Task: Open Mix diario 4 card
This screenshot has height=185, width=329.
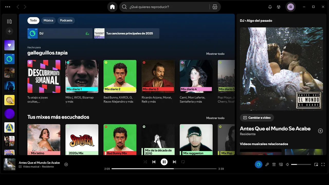Action: point(196,82)
